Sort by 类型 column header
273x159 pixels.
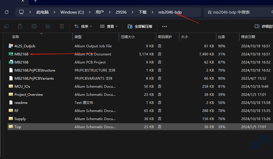point(78,37)
